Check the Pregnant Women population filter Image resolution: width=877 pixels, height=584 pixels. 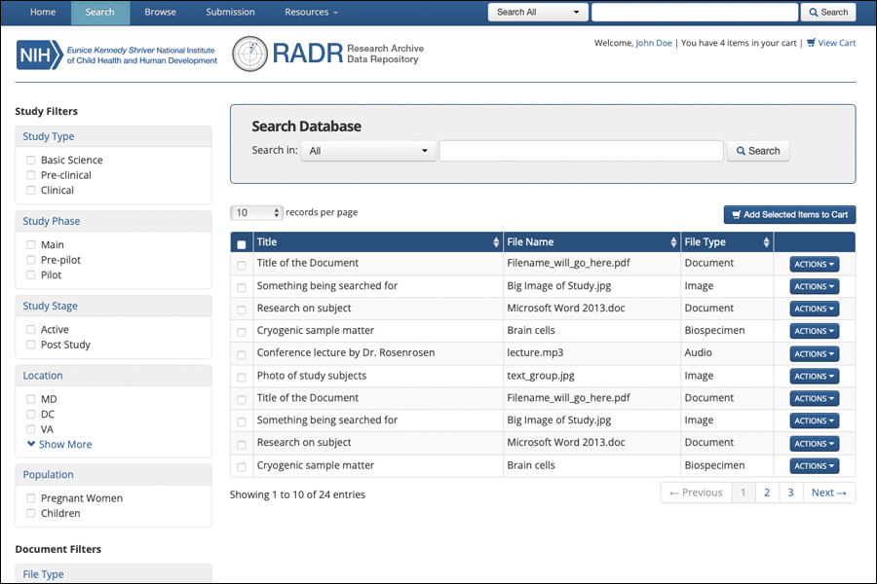[30, 497]
